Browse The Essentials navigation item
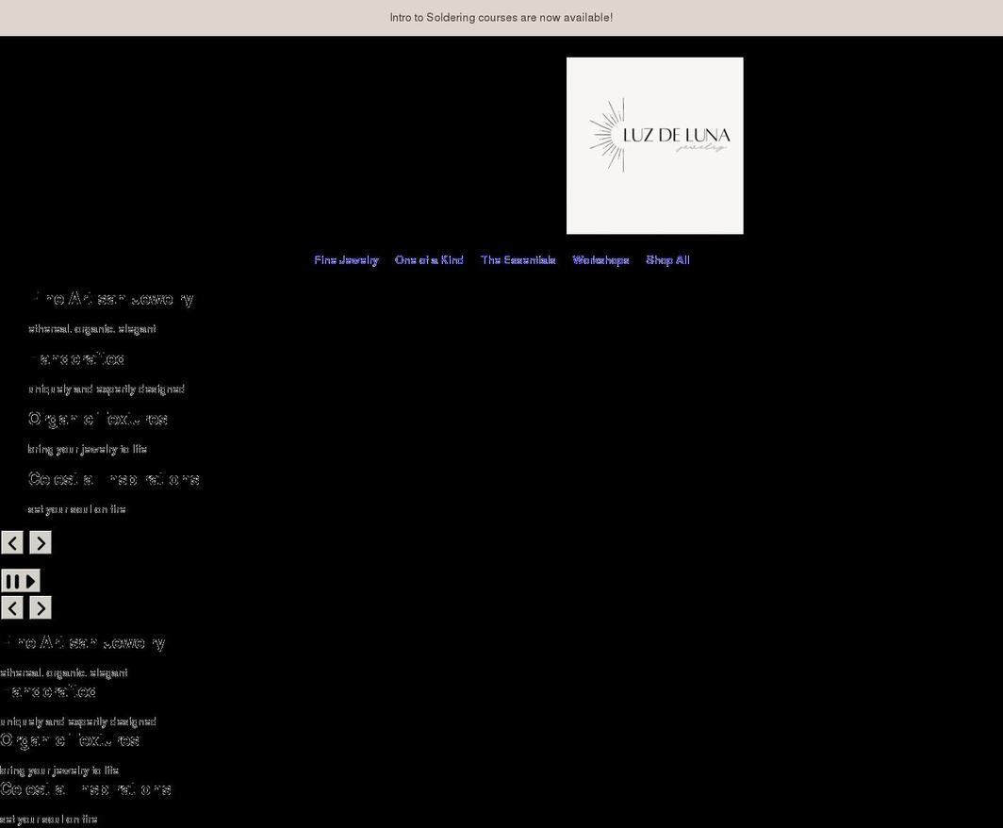This screenshot has width=1003, height=828. [x=518, y=260]
